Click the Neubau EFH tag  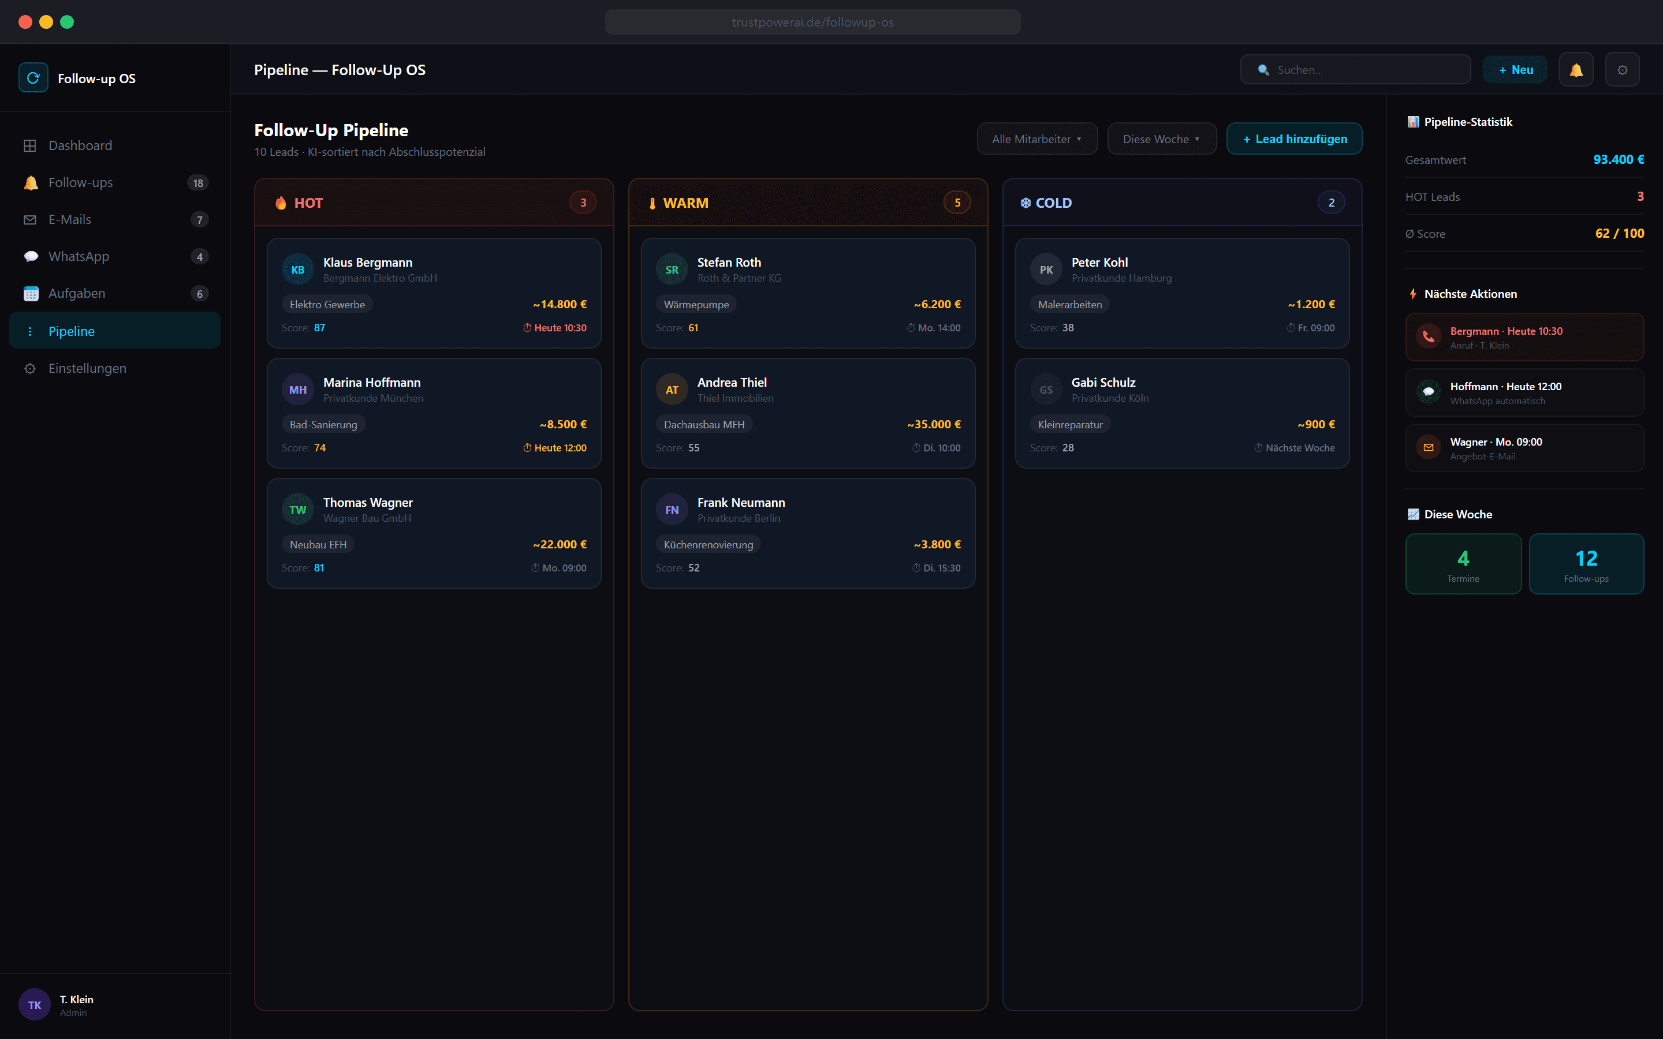[x=318, y=544]
